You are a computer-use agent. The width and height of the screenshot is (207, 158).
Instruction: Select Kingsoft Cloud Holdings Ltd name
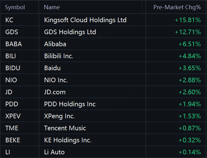(85, 20)
